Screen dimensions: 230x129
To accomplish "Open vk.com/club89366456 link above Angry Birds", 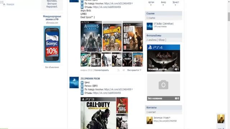I will click(x=107, y=7).
